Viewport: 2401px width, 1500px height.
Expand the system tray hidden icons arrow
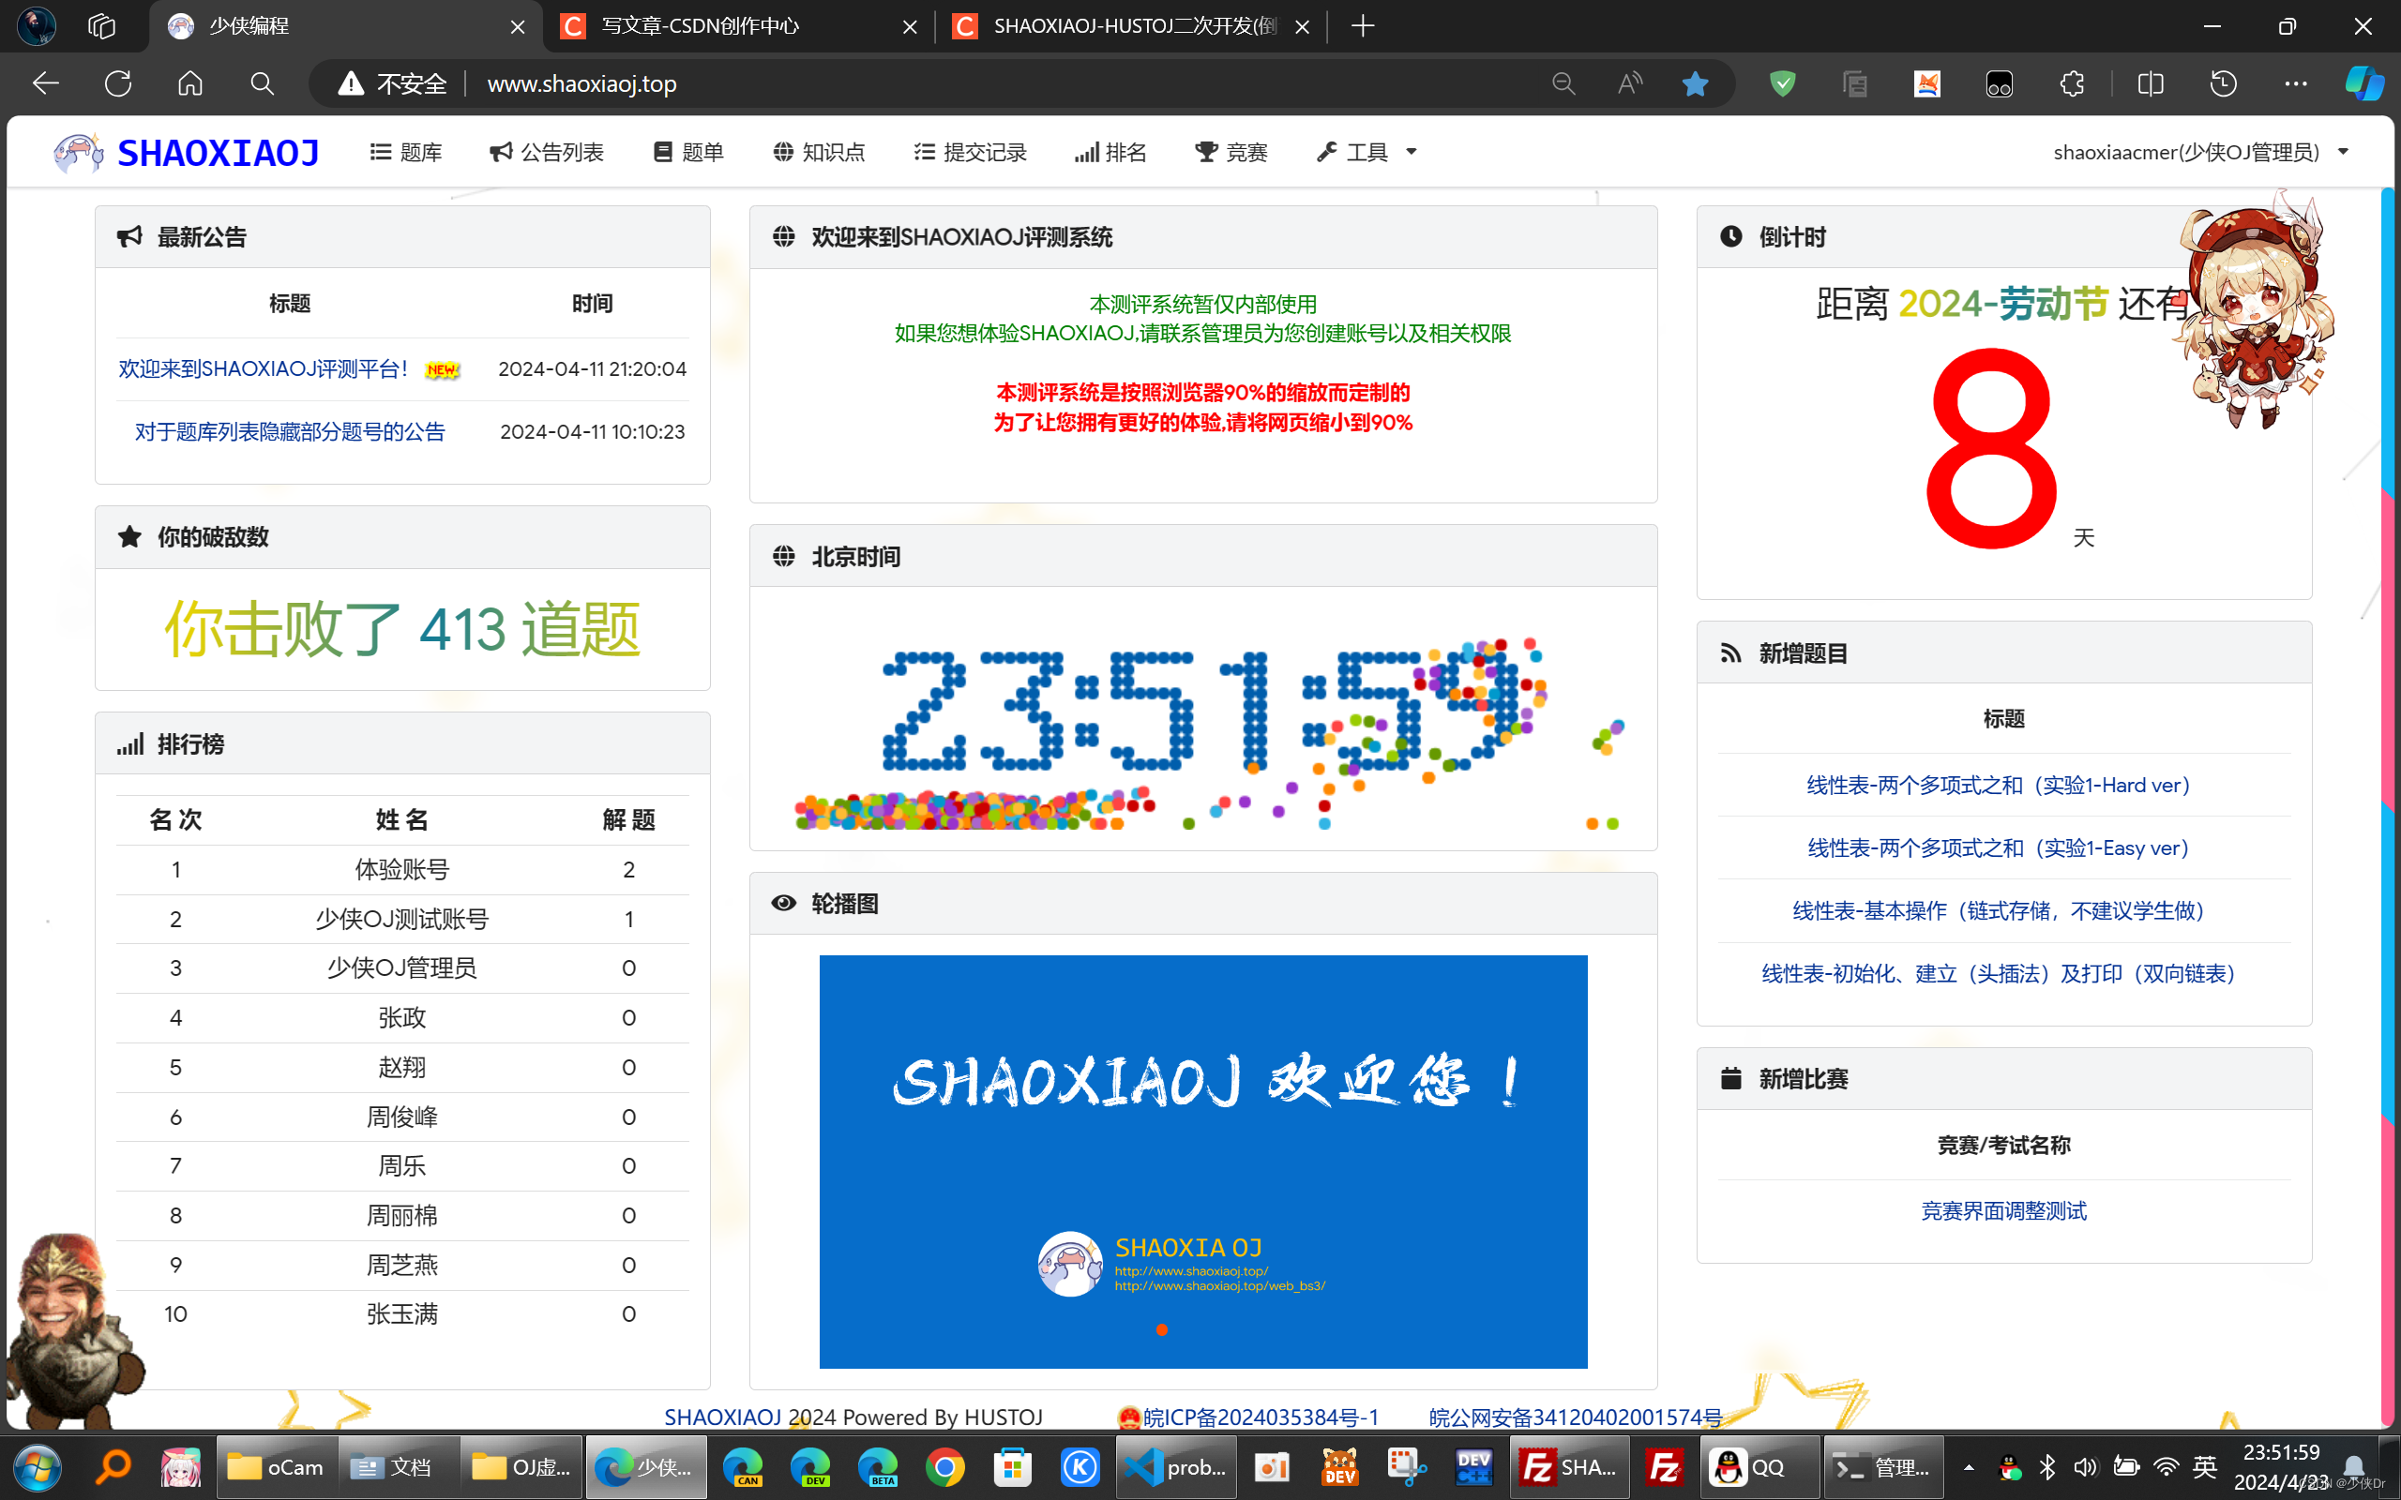[1969, 1466]
